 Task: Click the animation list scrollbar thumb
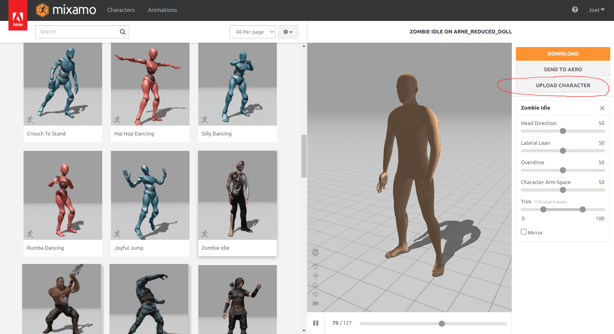point(304,156)
